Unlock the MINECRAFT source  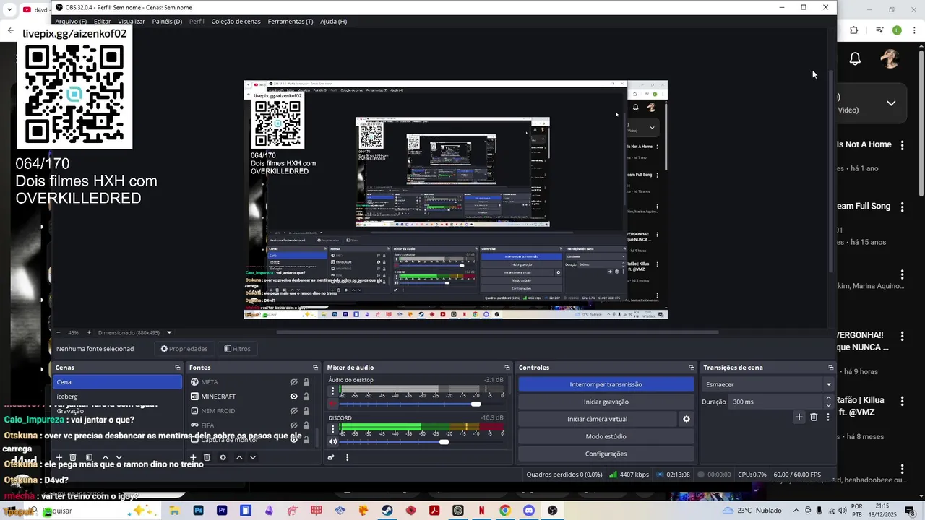[x=306, y=396]
